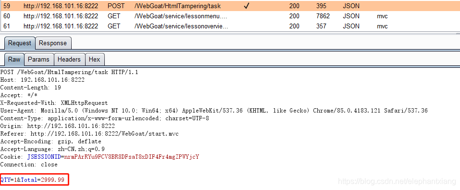
Task: Click the Content-Length: 19 header line
Action: click(x=30, y=88)
